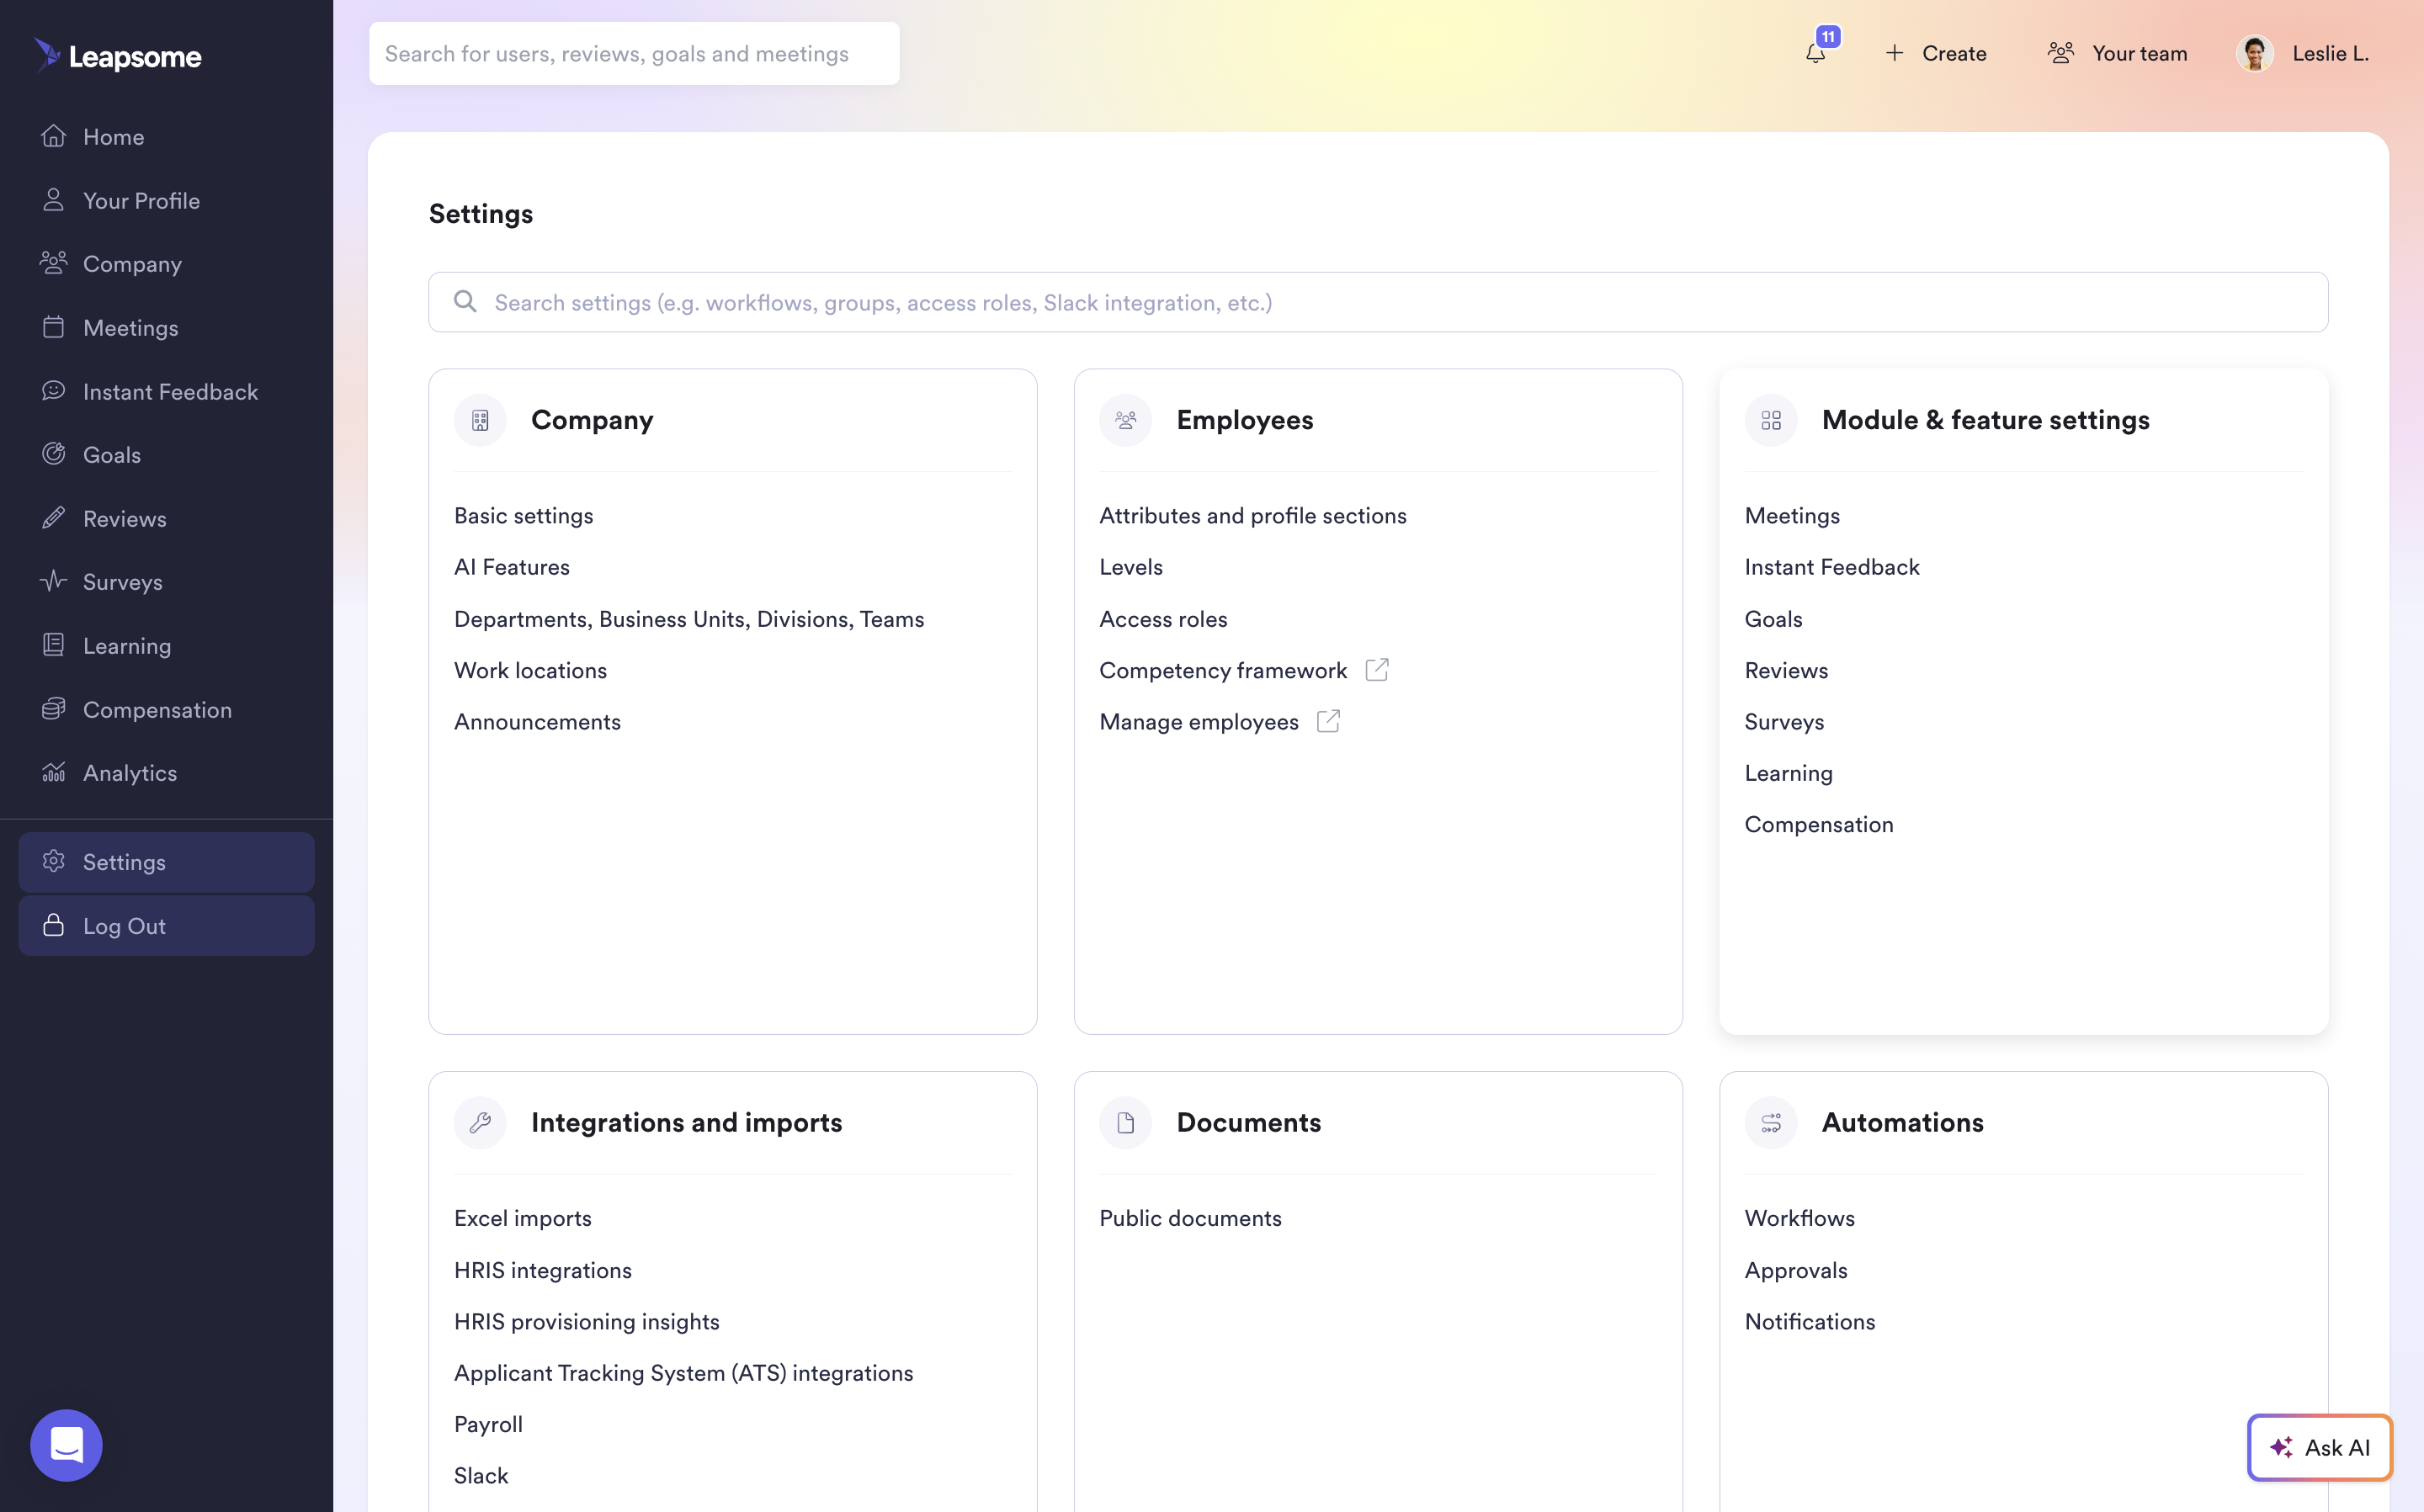The height and width of the screenshot is (1512, 2424).
Task: Open Instant Feedback module settings
Action: tap(1832, 567)
